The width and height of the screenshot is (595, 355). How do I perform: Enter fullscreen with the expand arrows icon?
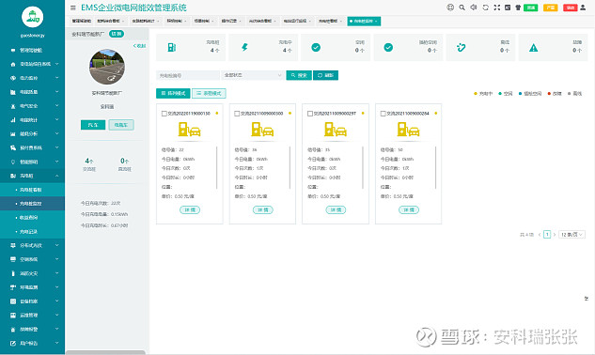pyautogui.click(x=496, y=8)
